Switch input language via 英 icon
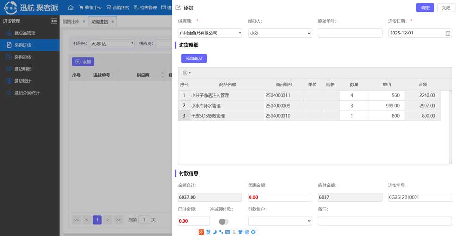The image size is (458, 236). pos(208,232)
